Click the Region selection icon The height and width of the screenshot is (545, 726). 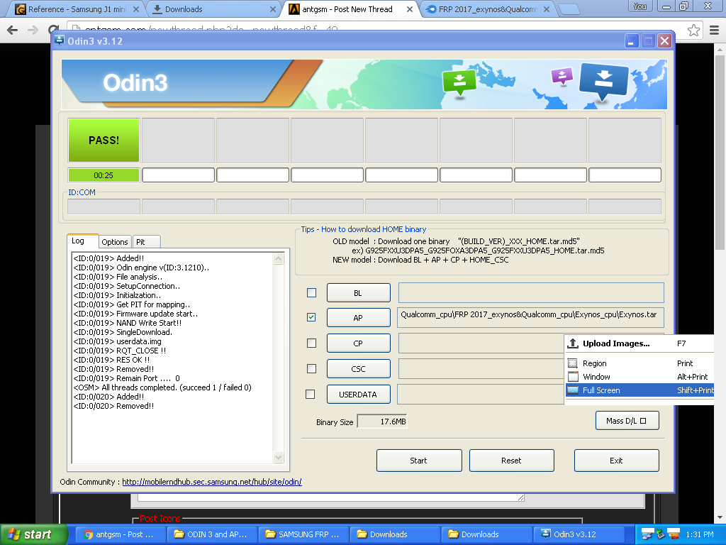(573, 363)
